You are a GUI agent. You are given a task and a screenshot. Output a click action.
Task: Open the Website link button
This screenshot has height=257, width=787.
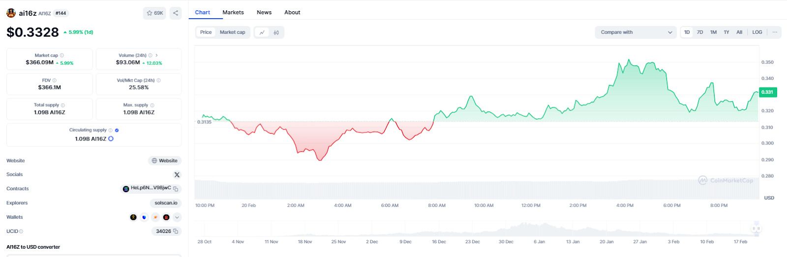point(165,161)
